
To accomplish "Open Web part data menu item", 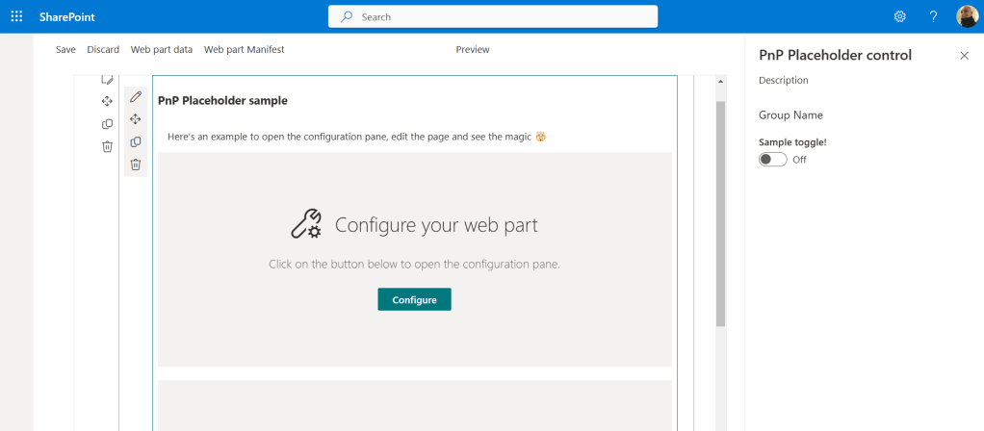I will tap(162, 49).
